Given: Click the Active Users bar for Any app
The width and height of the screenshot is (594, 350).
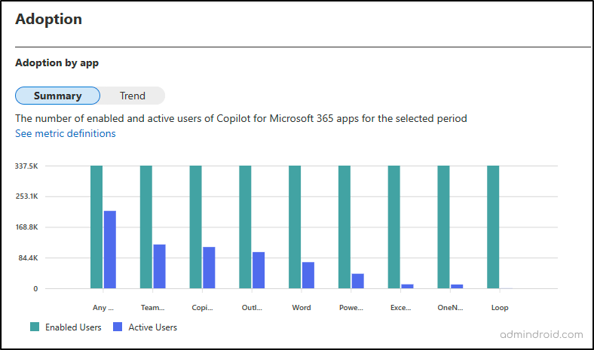Looking at the screenshot, I should pos(110,250).
